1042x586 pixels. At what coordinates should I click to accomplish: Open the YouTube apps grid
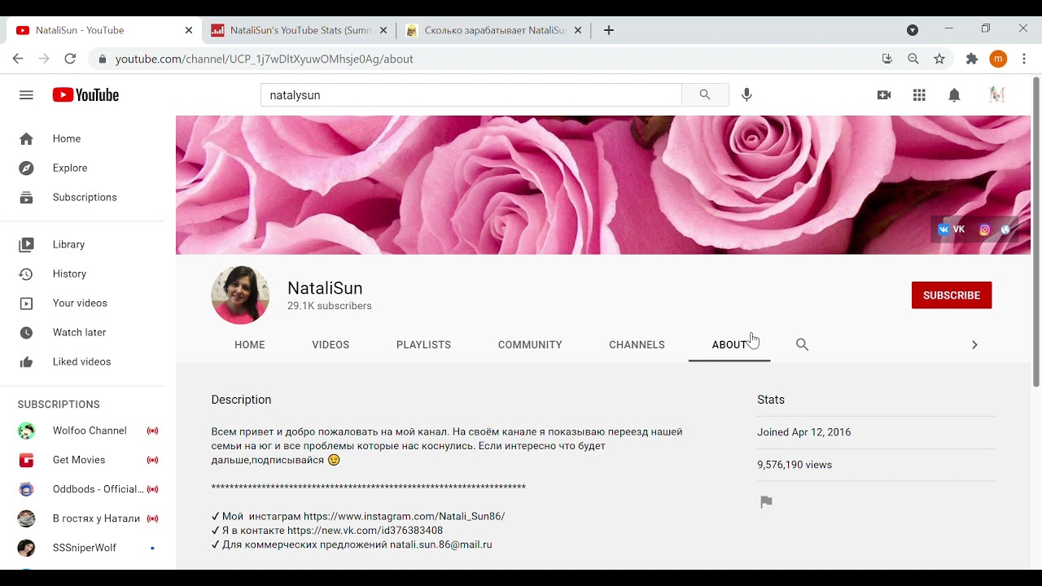point(919,95)
